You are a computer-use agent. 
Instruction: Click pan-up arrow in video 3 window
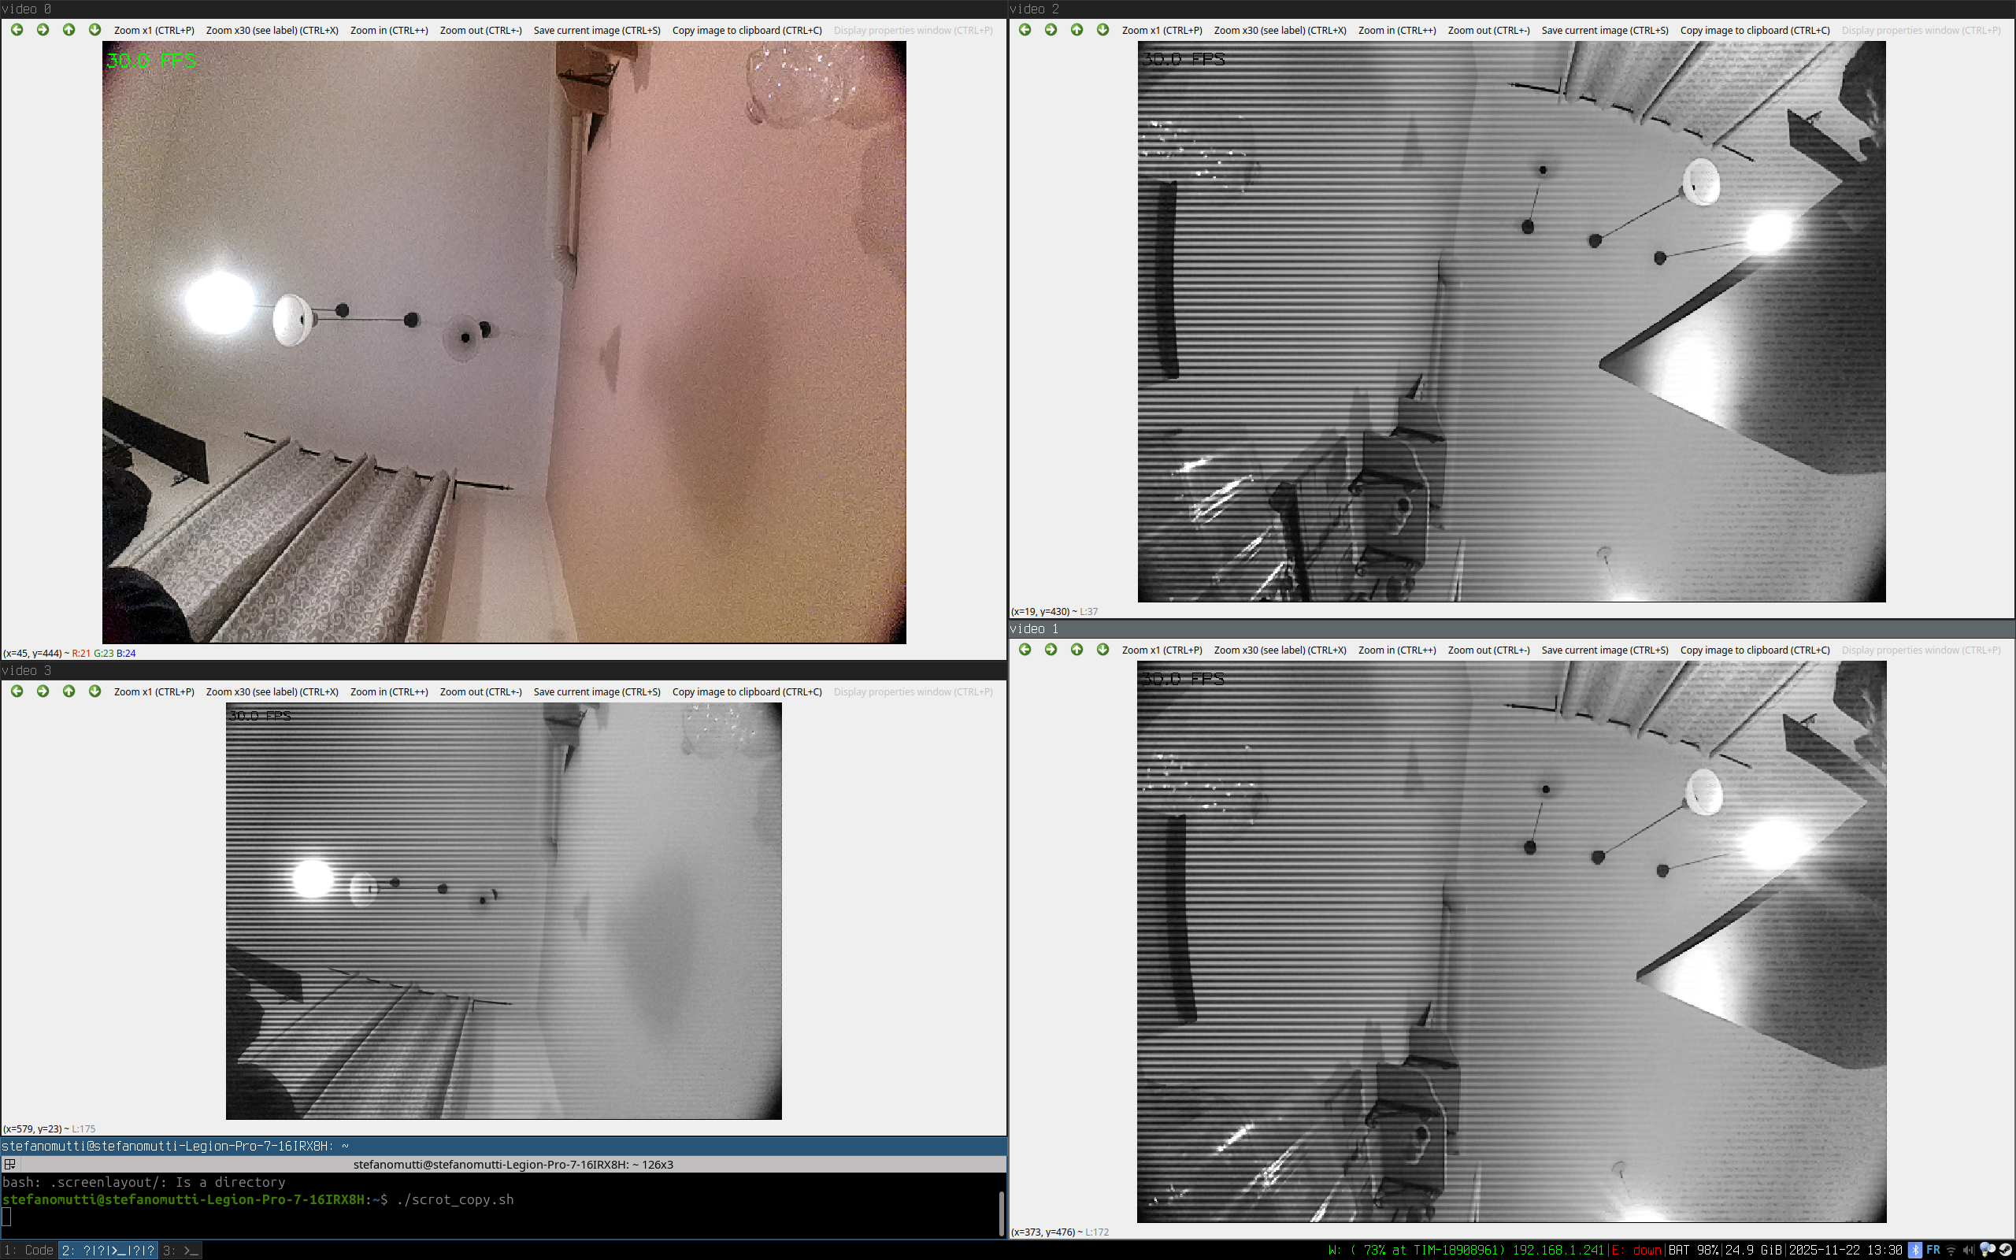pos(69,691)
